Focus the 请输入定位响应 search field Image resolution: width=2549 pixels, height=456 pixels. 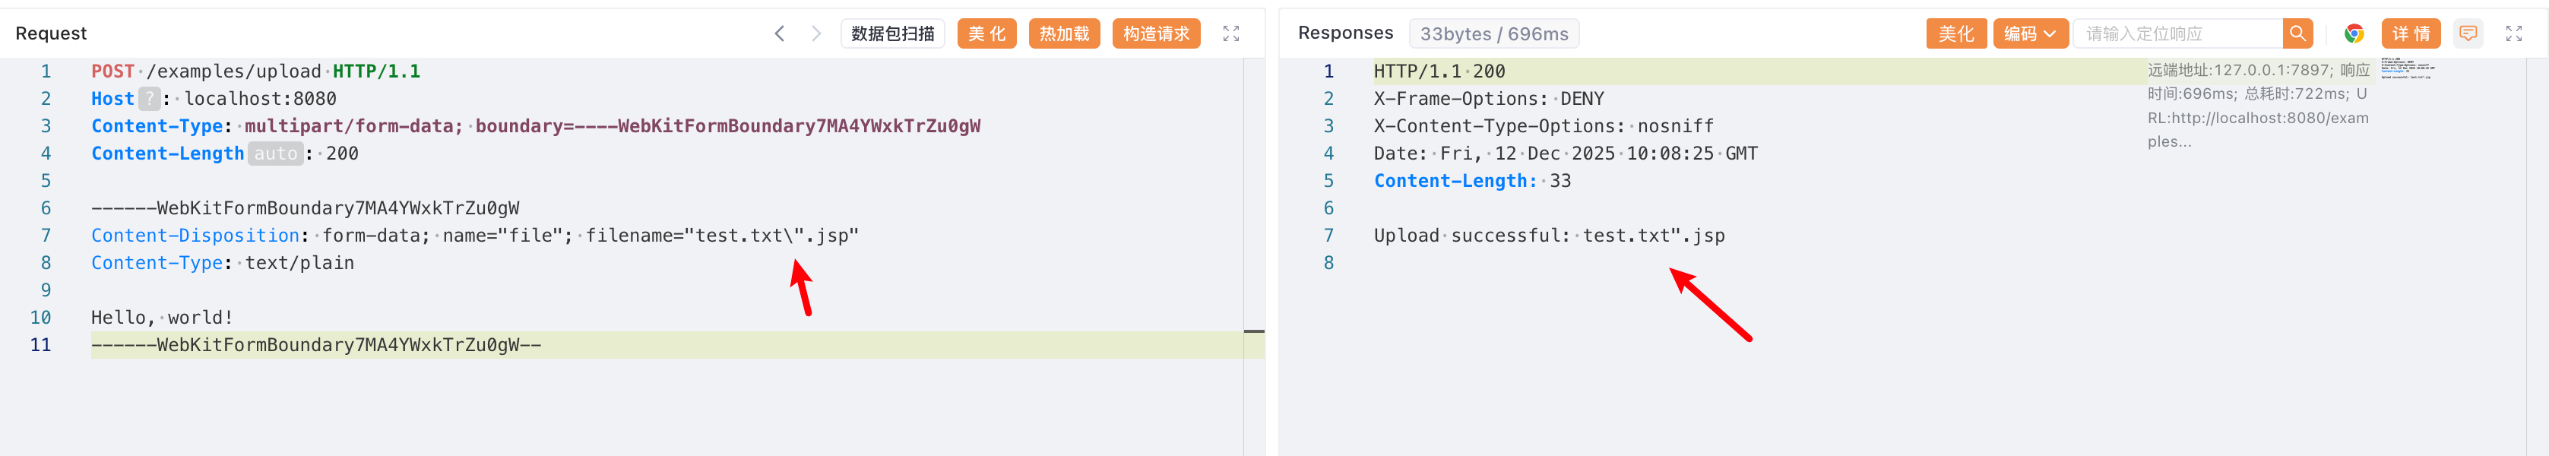[2177, 33]
